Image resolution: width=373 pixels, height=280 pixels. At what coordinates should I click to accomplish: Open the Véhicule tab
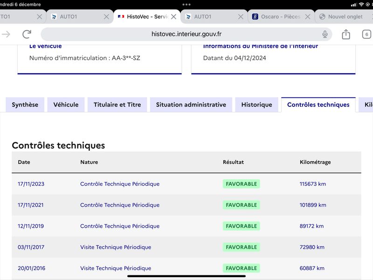66,105
